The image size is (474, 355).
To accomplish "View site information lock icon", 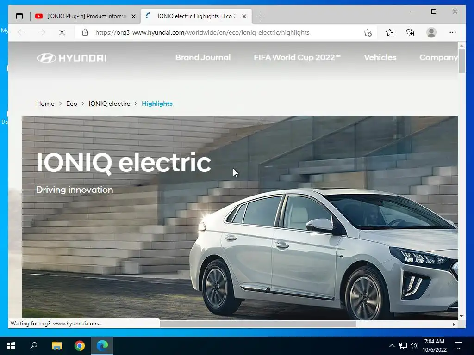I will click(85, 32).
